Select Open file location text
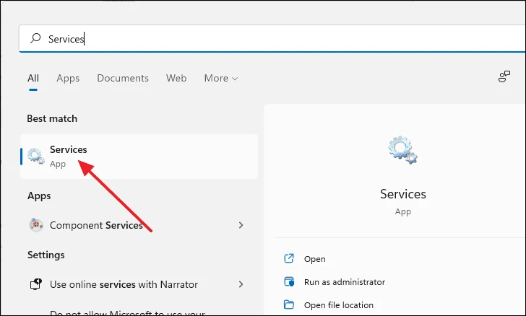Viewport: 526px width, 316px height. pyautogui.click(x=338, y=305)
